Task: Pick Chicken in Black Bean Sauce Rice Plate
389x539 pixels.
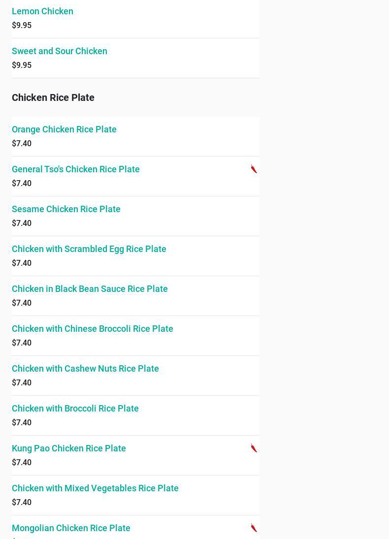Action: pos(90,288)
